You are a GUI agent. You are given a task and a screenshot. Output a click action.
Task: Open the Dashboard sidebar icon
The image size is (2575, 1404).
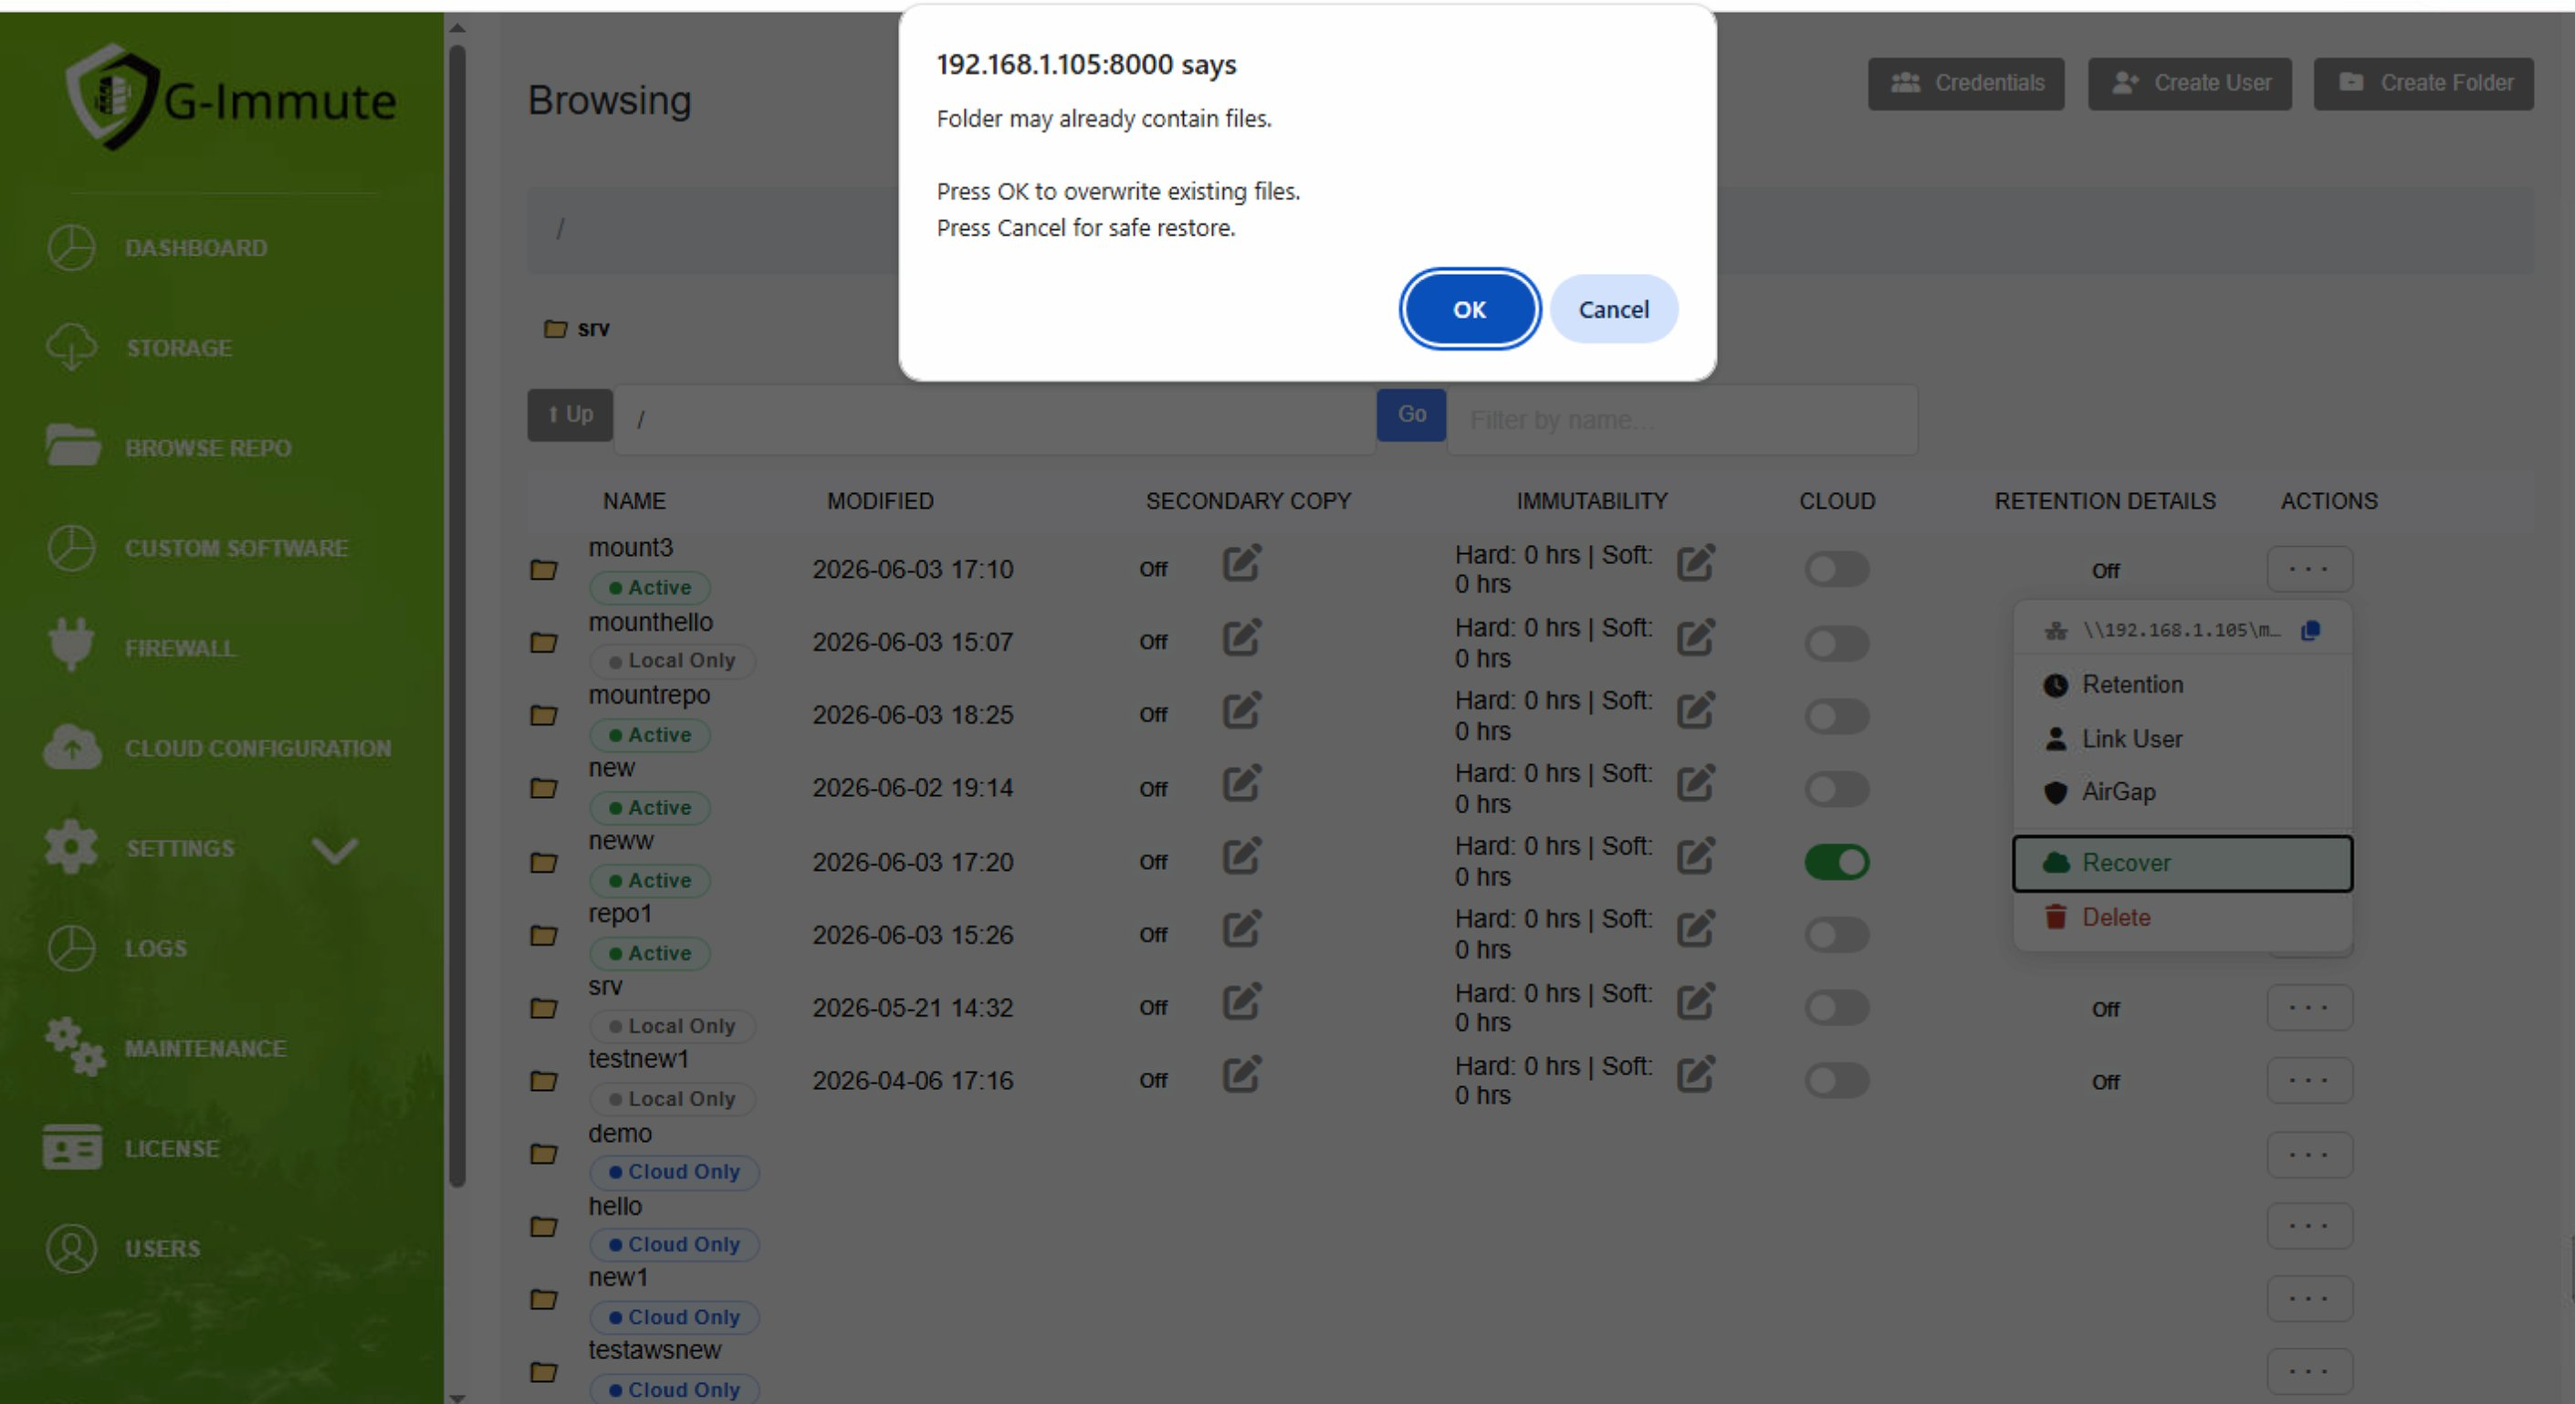[71, 248]
